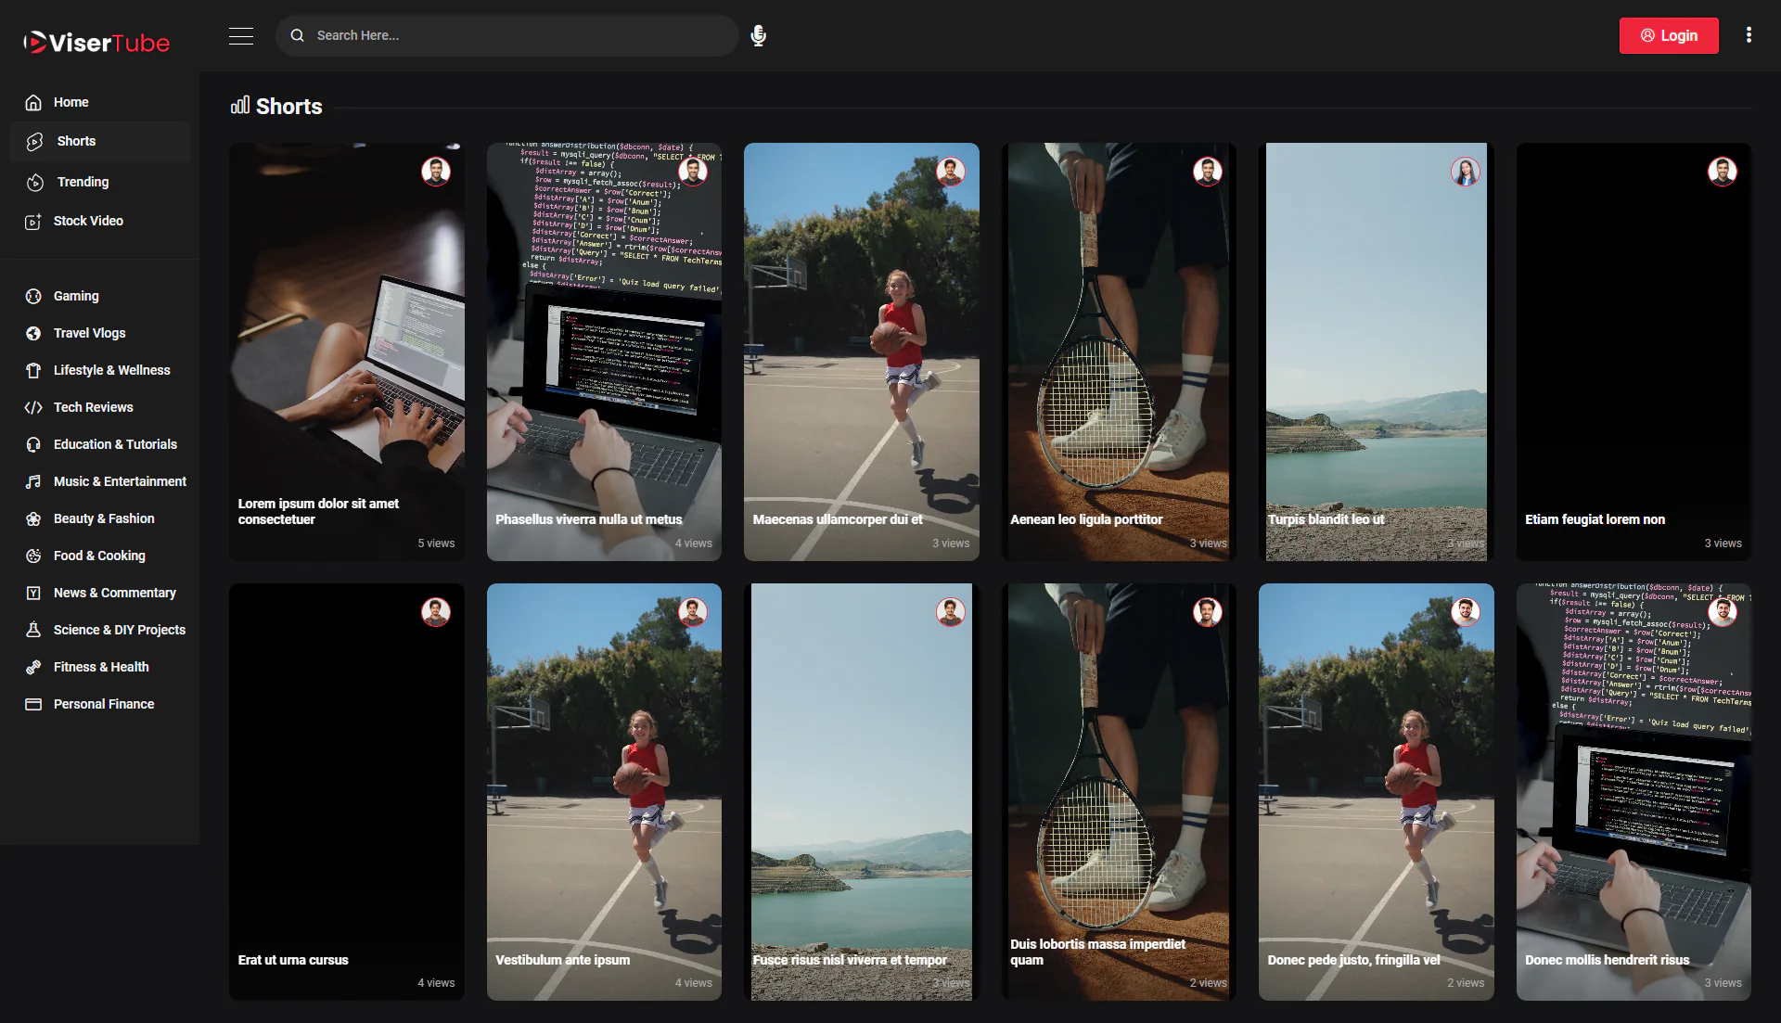Viewport: 1781px width, 1023px height.
Task: Open the 'Aenean leo ligula porttitor' short
Action: point(1118,352)
